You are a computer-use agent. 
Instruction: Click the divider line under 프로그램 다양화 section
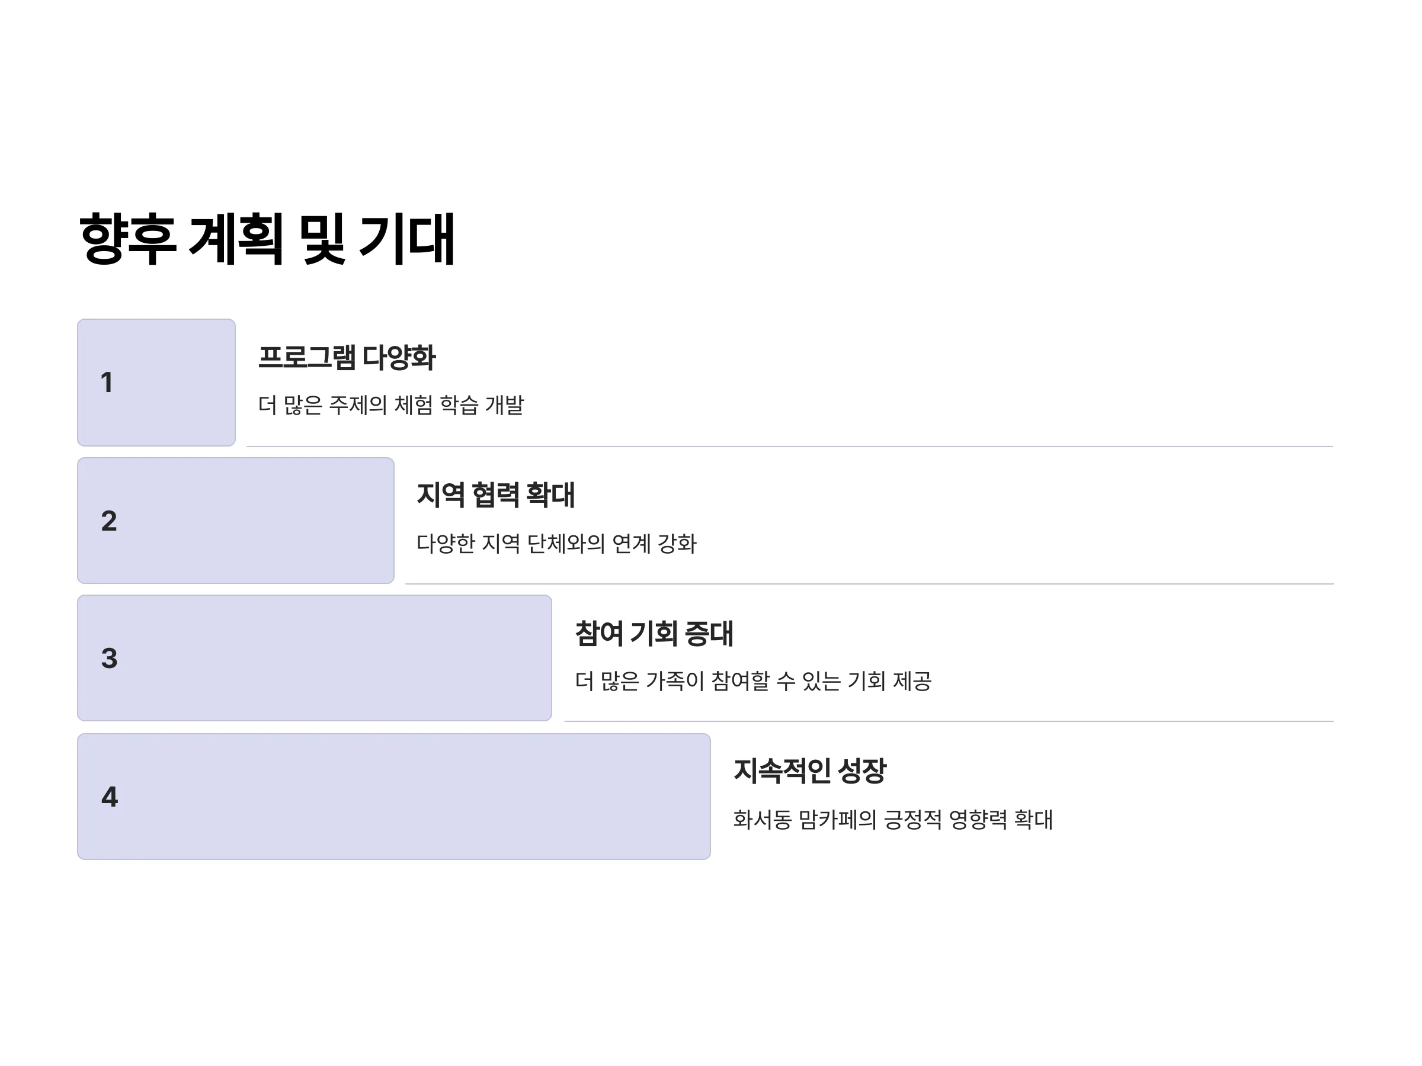[x=790, y=446]
